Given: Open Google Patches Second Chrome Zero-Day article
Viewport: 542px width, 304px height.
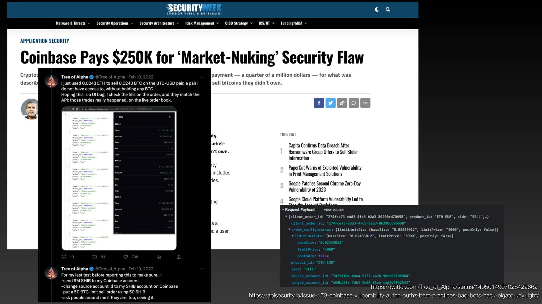Looking at the screenshot, I should pos(324,187).
